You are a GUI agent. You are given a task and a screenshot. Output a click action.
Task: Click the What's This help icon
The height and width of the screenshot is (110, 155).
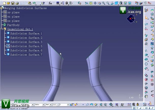click(x=43, y=3)
